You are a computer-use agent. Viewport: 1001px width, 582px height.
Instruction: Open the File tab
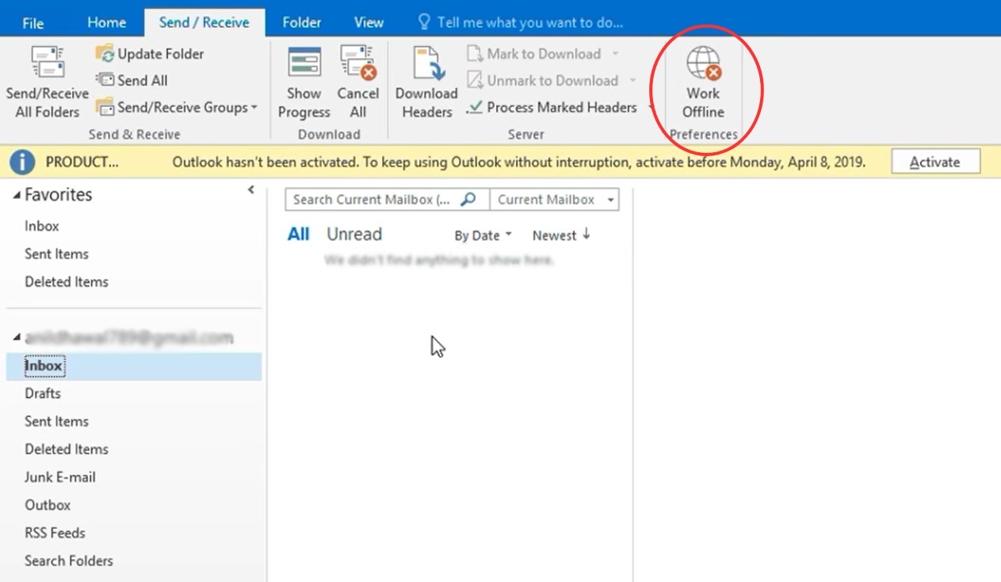33,23
